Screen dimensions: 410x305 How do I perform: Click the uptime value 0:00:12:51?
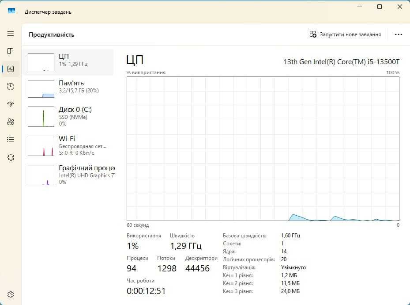pyautogui.click(x=146, y=291)
